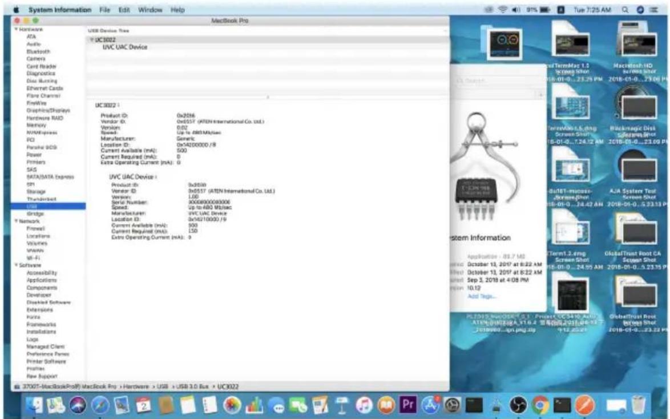Open Pages from the dock
The height and width of the screenshot is (419, 670).
[x=320, y=405]
